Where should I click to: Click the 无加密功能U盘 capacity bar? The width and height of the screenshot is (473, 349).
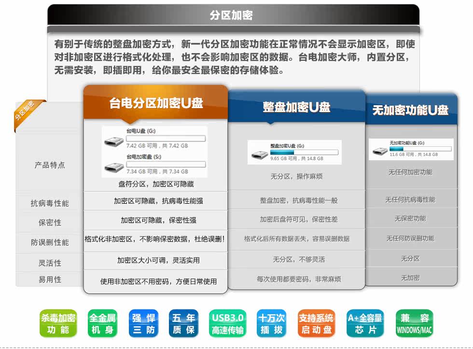(420, 149)
